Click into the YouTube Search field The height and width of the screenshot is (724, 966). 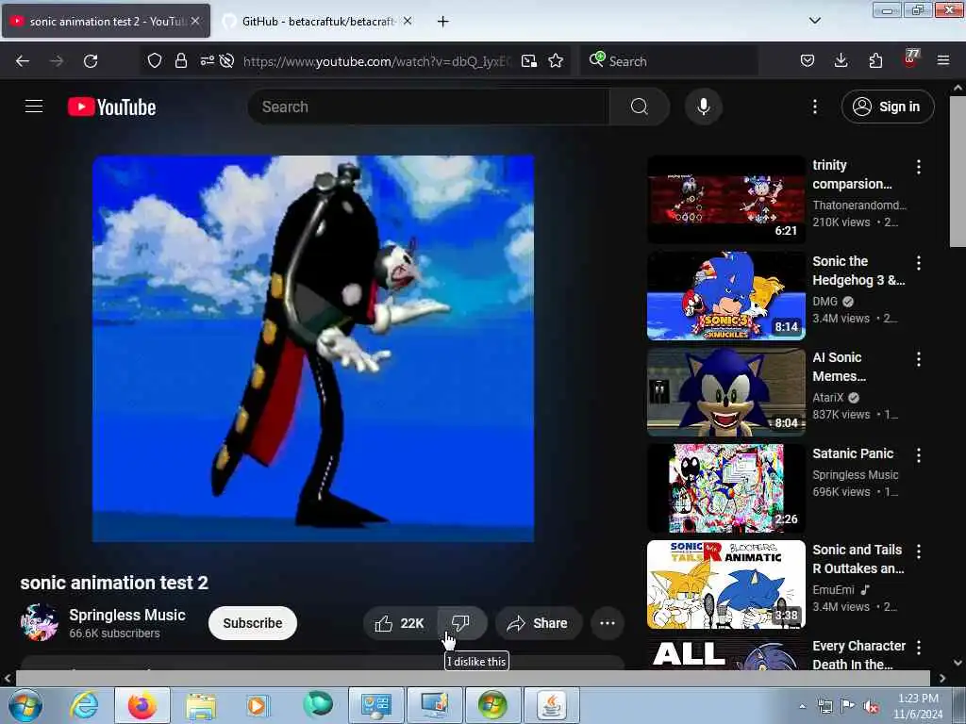429,107
